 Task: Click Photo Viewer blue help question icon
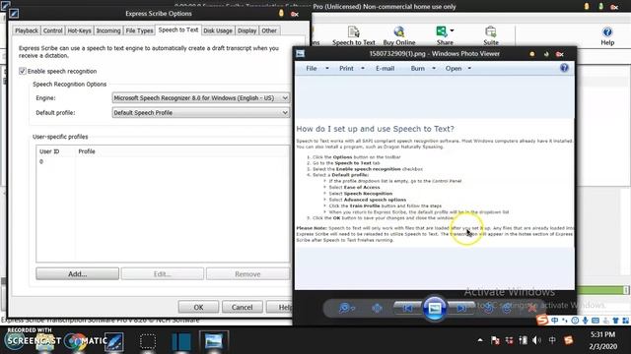[x=564, y=68]
